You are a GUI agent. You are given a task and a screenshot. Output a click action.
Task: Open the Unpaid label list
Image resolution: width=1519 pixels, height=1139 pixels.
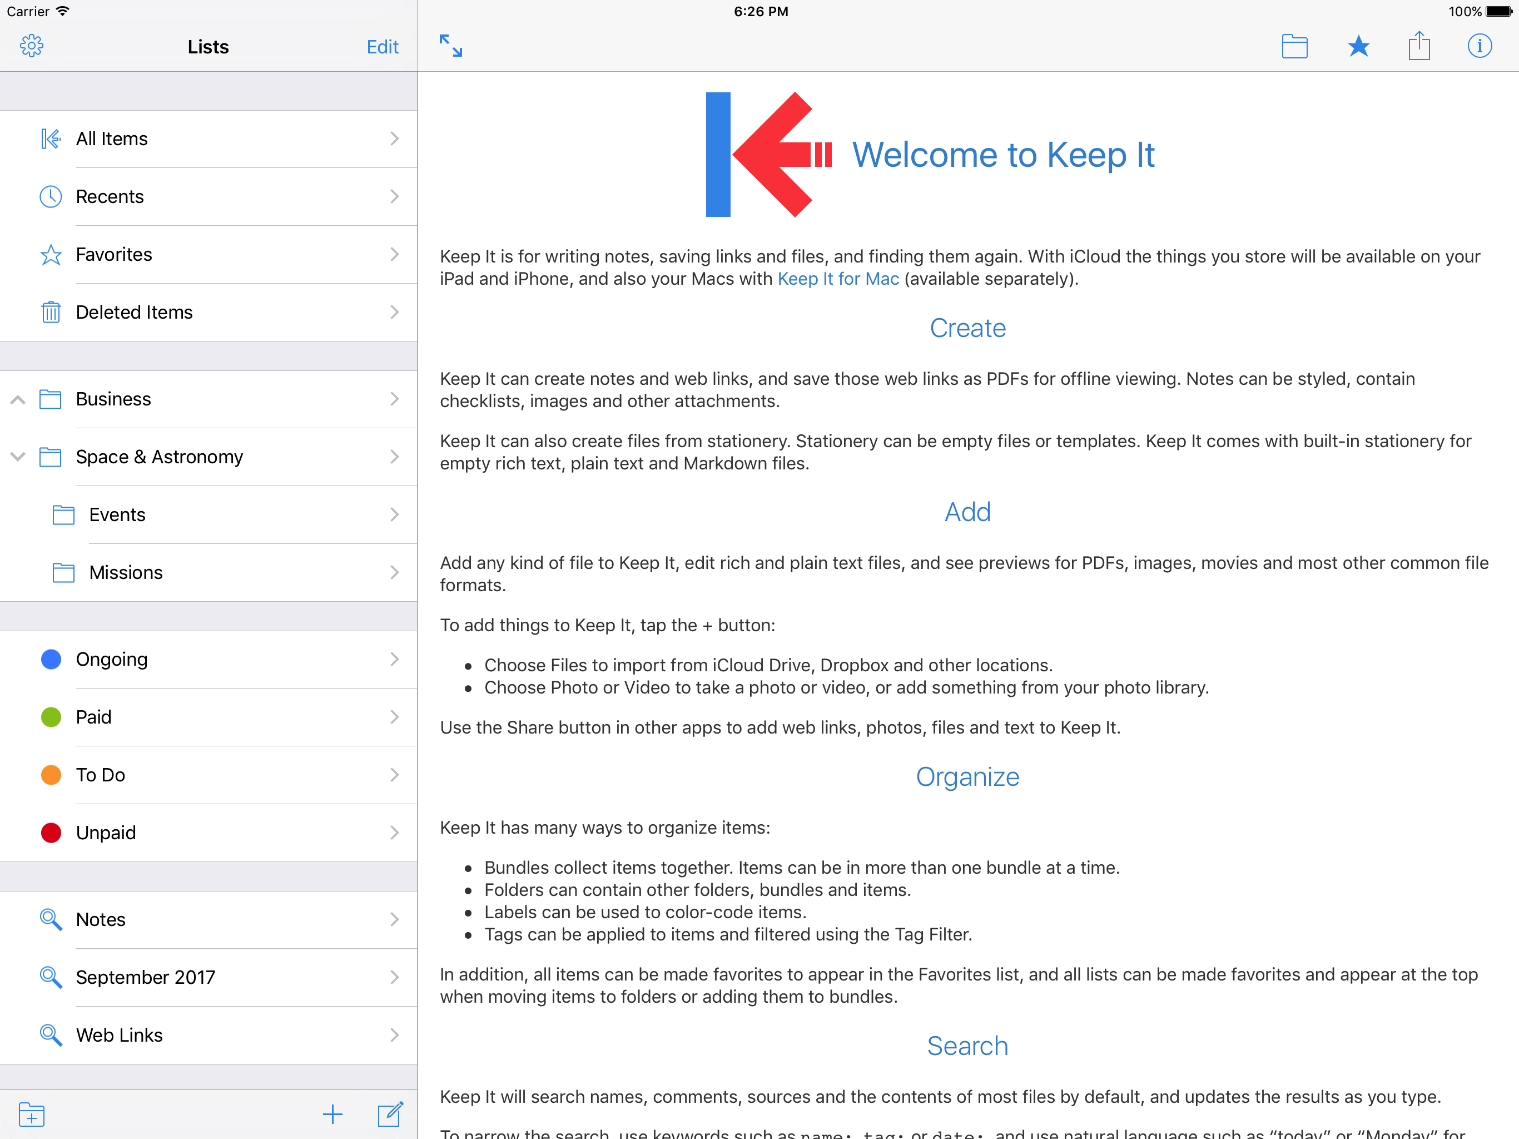click(x=208, y=833)
